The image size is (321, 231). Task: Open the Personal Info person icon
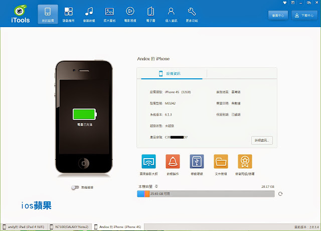[x=171, y=15]
